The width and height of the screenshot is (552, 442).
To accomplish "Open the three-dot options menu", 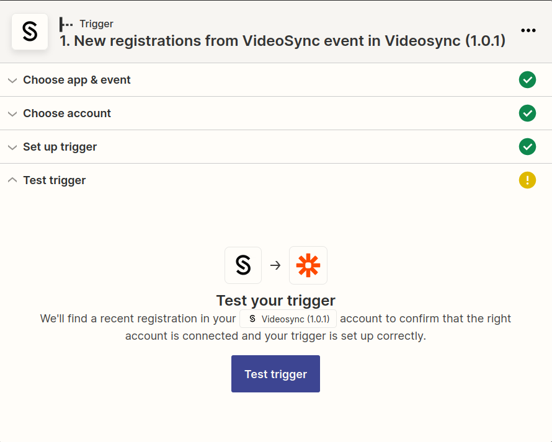I will [x=528, y=30].
